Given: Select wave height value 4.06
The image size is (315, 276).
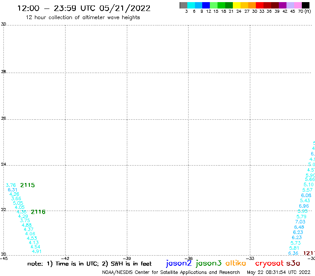Looking at the screenshot, I should (x=30, y=234).
